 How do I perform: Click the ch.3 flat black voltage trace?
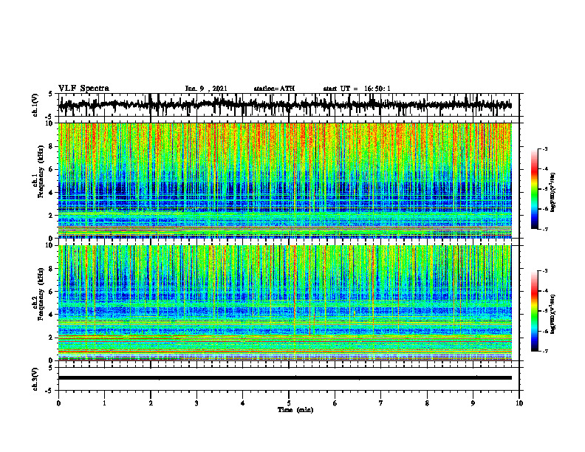(284, 378)
